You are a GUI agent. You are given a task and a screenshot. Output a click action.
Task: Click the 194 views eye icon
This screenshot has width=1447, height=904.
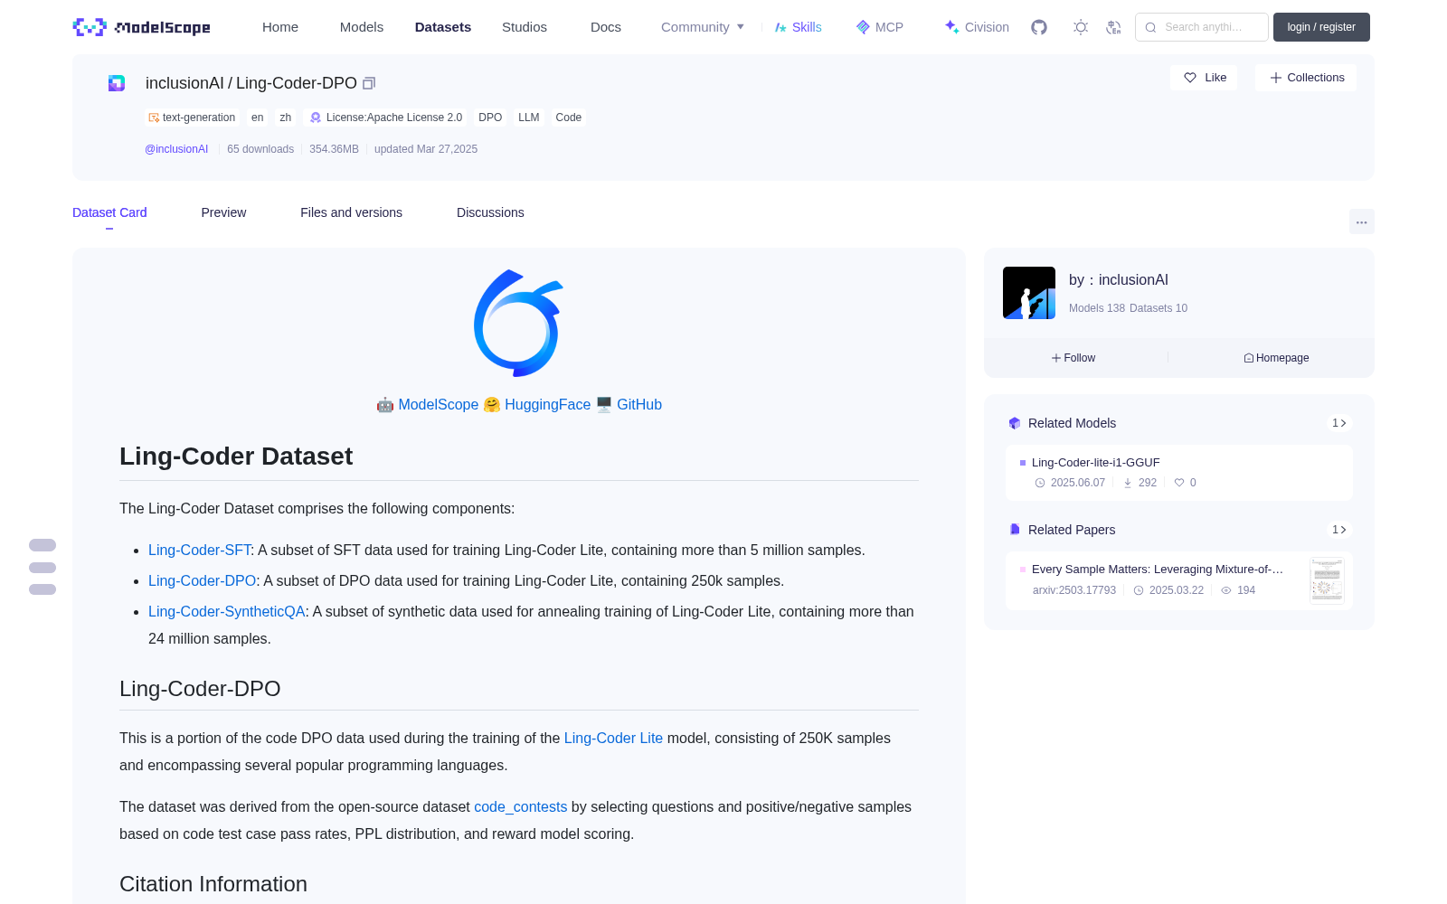(1226, 590)
